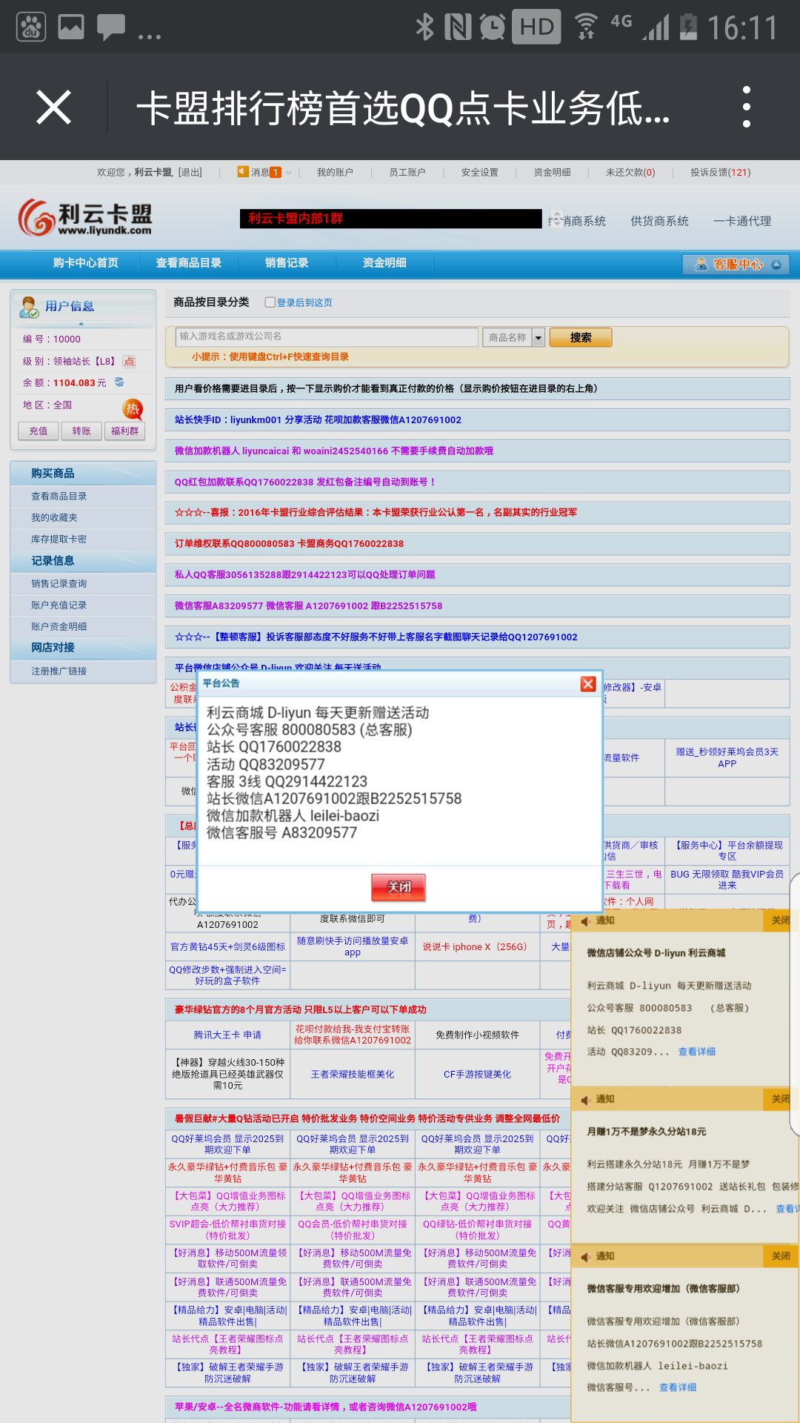Open 账户充值记录 in sidebar
800x1423 pixels.
59,605
